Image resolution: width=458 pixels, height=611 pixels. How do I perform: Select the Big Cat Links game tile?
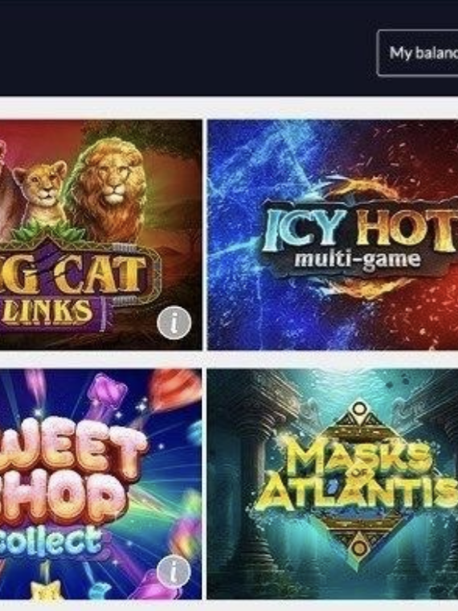[x=101, y=235]
